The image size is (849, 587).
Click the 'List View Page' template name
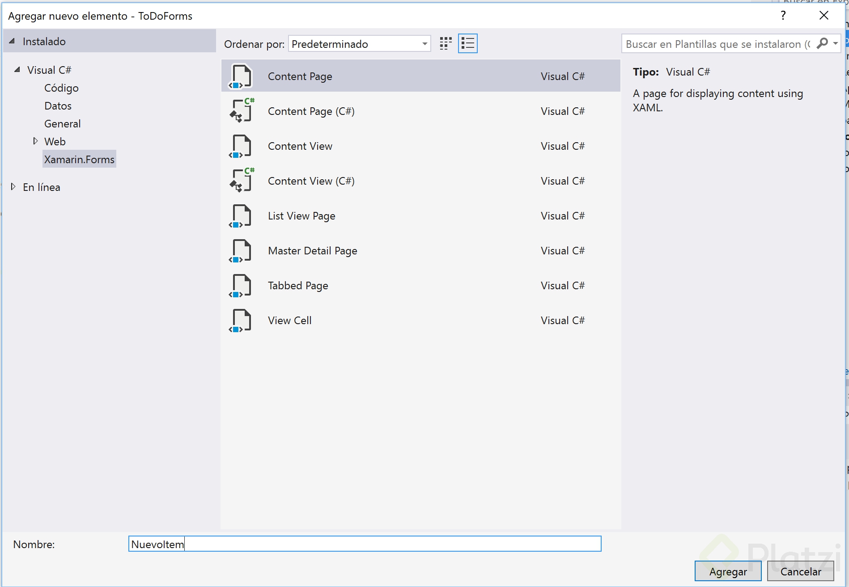(x=301, y=216)
